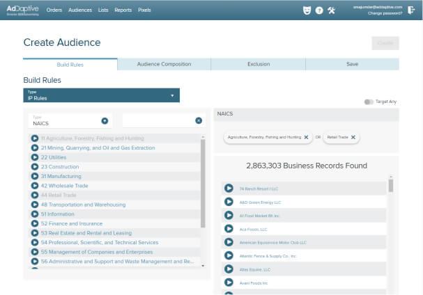Toggle the Target Any switch
This screenshot has height=295, width=423.
click(x=369, y=102)
